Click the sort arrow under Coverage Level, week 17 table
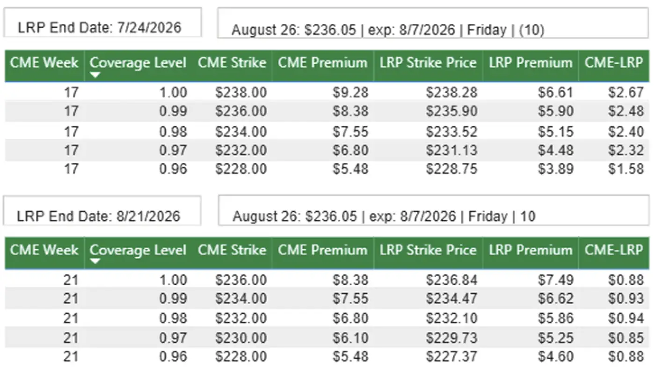The image size is (655, 368). 95,75
